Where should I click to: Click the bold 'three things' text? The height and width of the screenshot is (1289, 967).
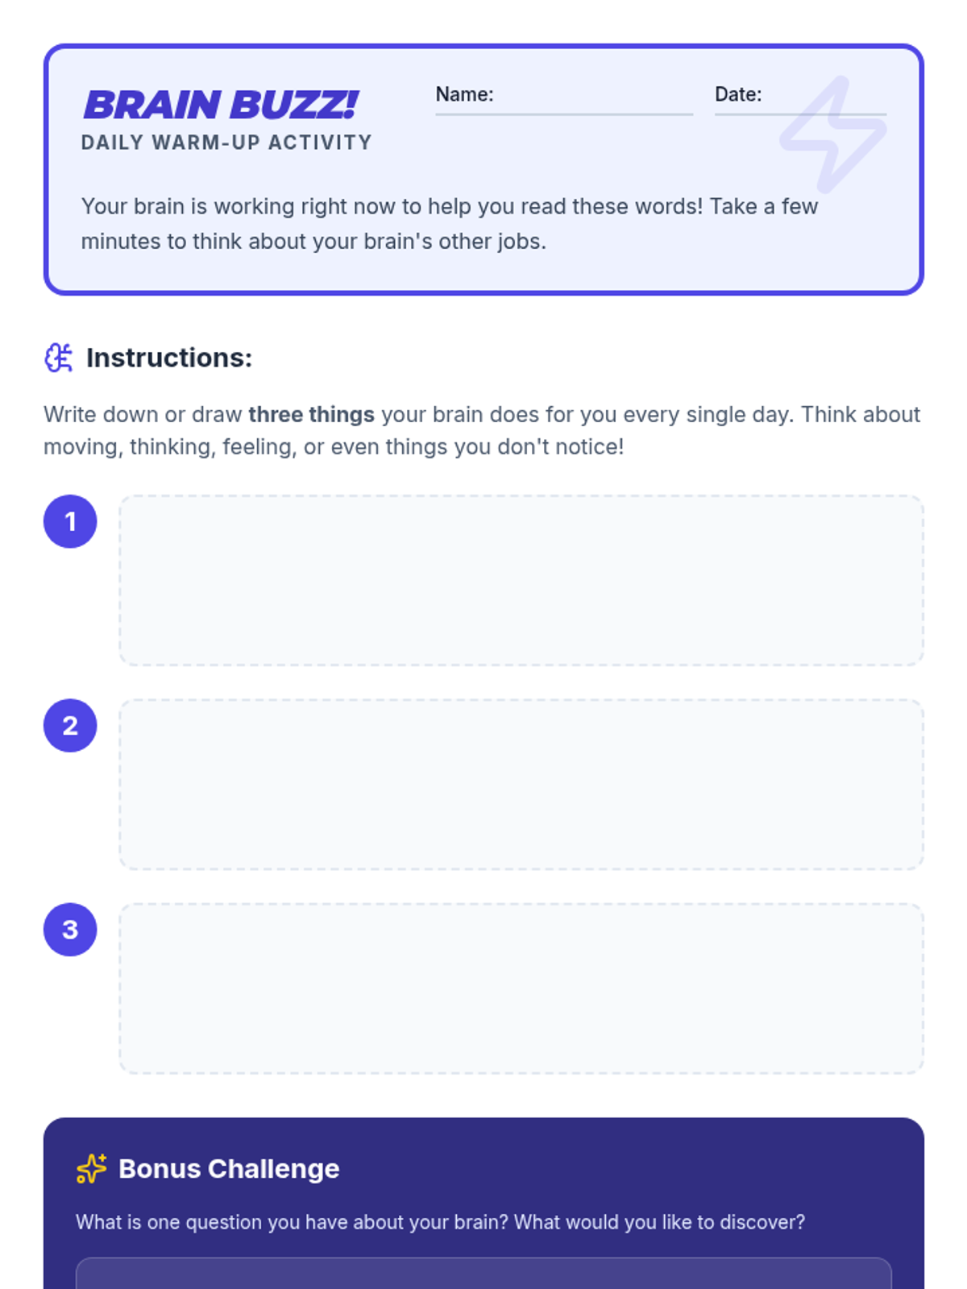pyautogui.click(x=311, y=414)
